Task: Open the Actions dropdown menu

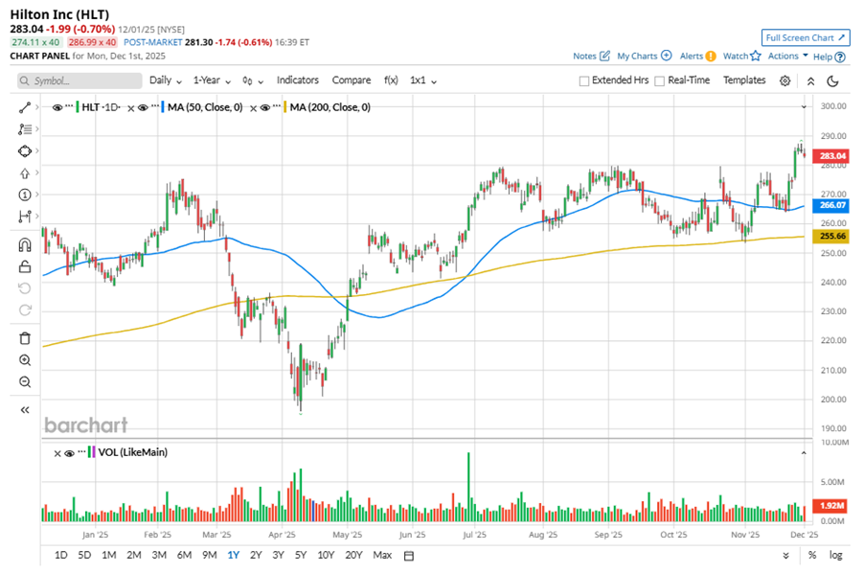Action: point(787,57)
